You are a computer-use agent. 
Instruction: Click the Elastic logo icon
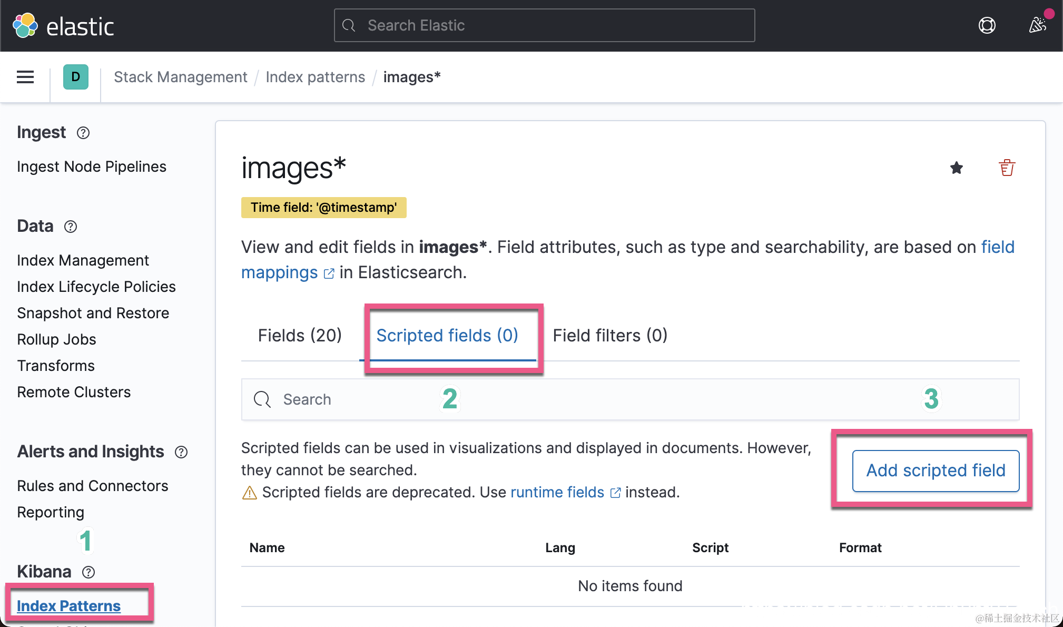[x=25, y=26]
